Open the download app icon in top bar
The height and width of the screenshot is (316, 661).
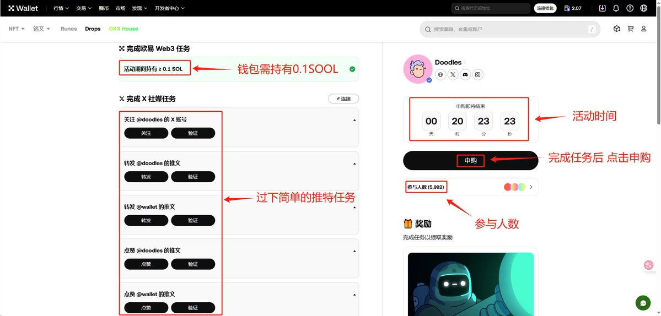click(603, 8)
